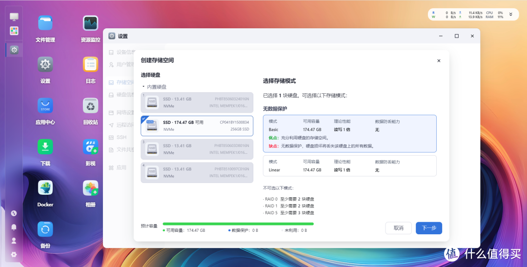527x267 pixels.
Task: Open the colorful app grid dock icon
Action: tap(14, 31)
